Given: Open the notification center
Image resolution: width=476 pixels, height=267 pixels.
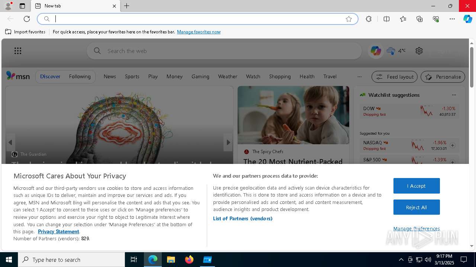Looking at the screenshot, I should [x=464, y=260].
